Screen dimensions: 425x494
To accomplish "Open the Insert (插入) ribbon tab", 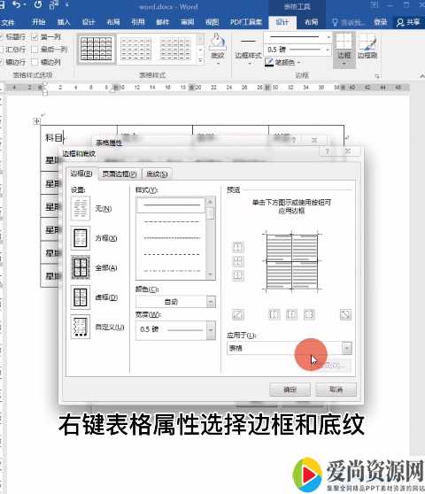I will (x=64, y=22).
